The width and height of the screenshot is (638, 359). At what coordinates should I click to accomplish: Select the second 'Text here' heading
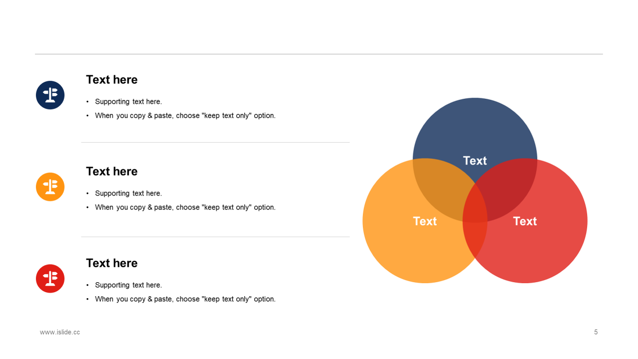(x=112, y=172)
